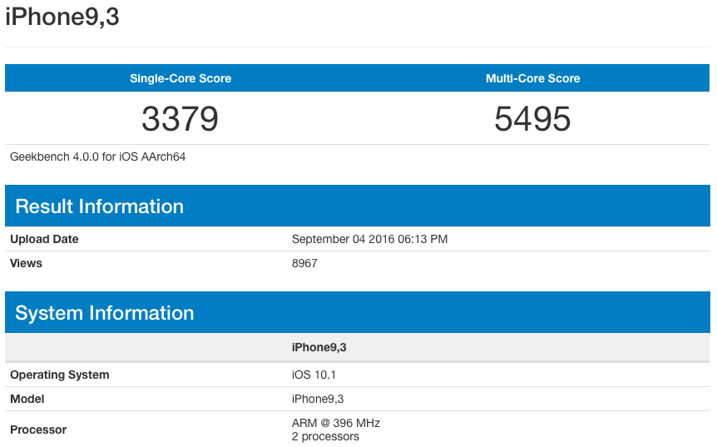Click the bold iPhone9,3 table column header
This screenshot has width=717, height=447.
(x=319, y=348)
